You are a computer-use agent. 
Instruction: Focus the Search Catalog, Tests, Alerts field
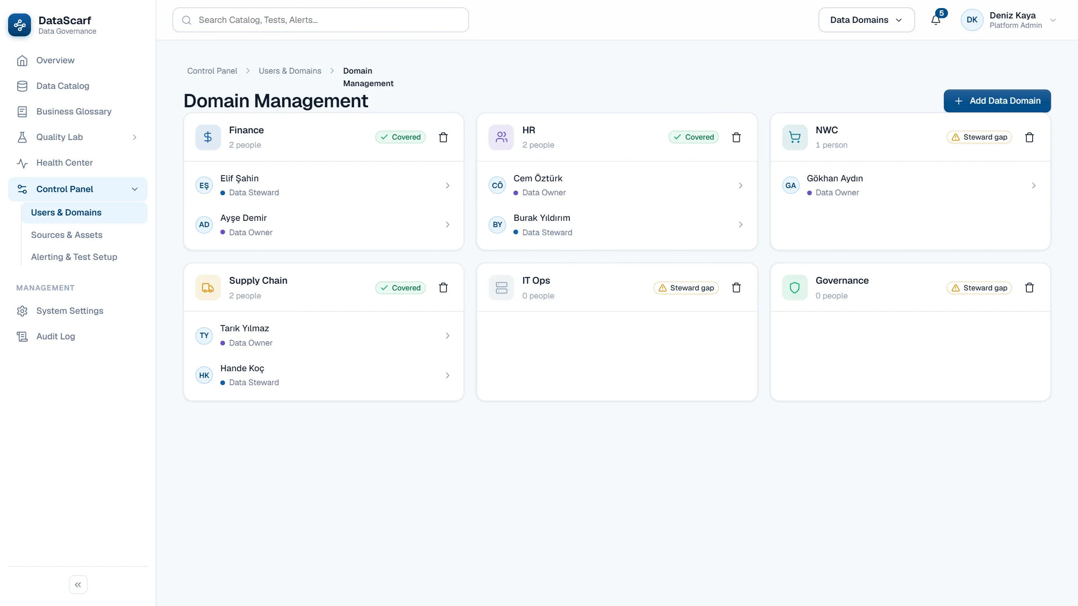point(320,20)
